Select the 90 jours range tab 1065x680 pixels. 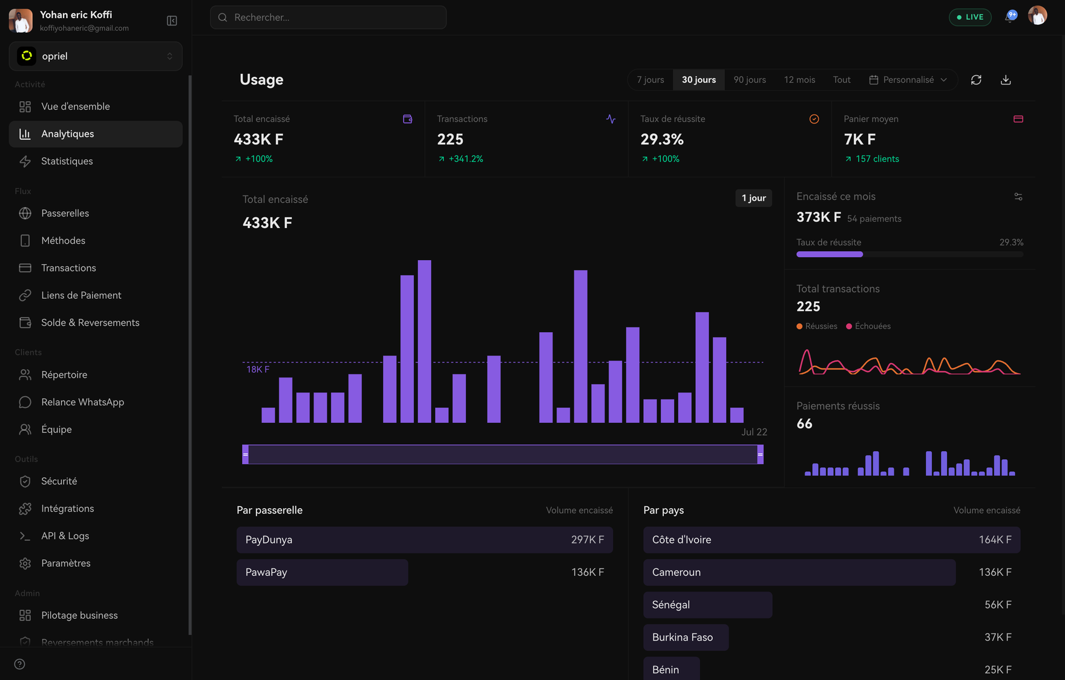(x=750, y=80)
